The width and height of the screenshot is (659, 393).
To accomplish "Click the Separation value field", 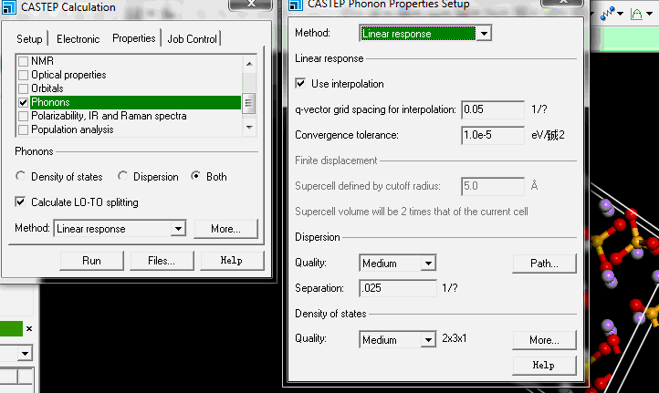I will click(x=398, y=288).
